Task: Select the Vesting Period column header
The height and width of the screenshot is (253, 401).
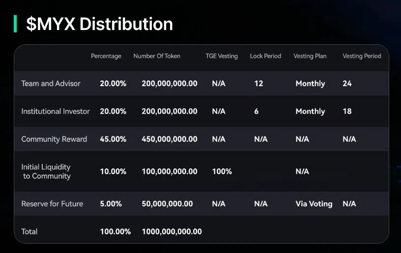Action: [x=362, y=56]
